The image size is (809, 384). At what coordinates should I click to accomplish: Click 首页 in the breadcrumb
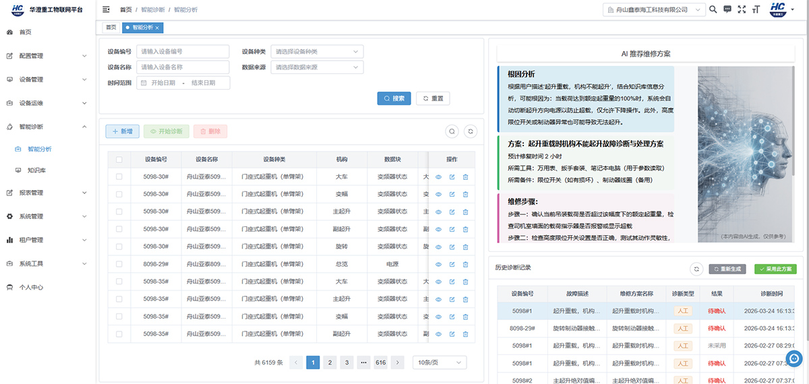[x=126, y=10]
